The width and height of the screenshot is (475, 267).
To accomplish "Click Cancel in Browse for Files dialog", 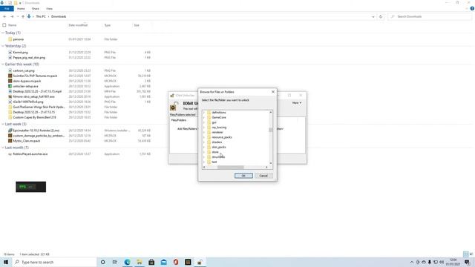I will coord(263,176).
